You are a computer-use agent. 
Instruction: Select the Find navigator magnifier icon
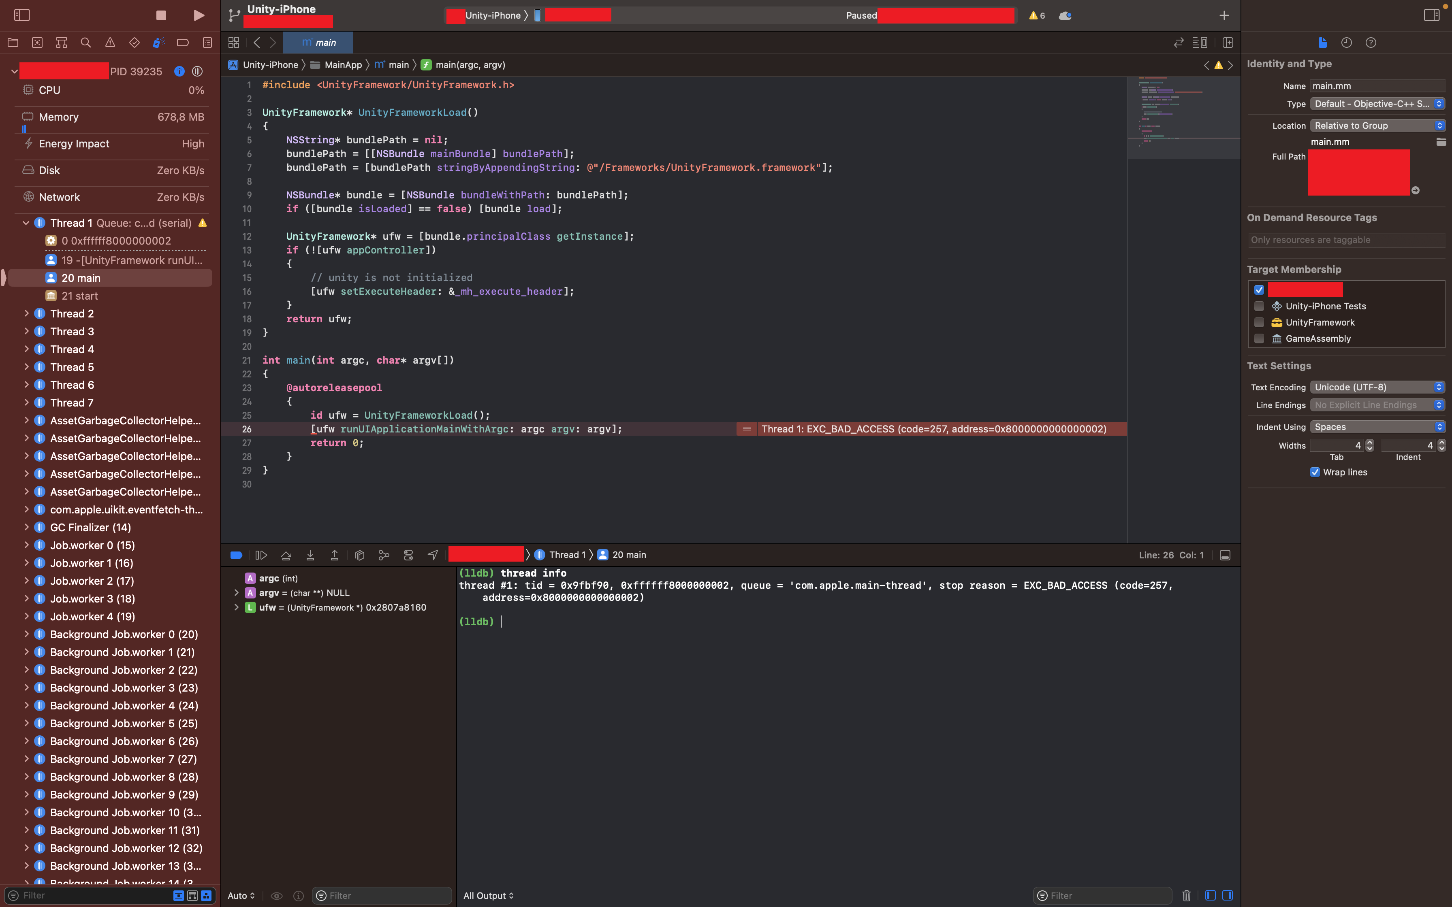pyautogui.click(x=86, y=43)
